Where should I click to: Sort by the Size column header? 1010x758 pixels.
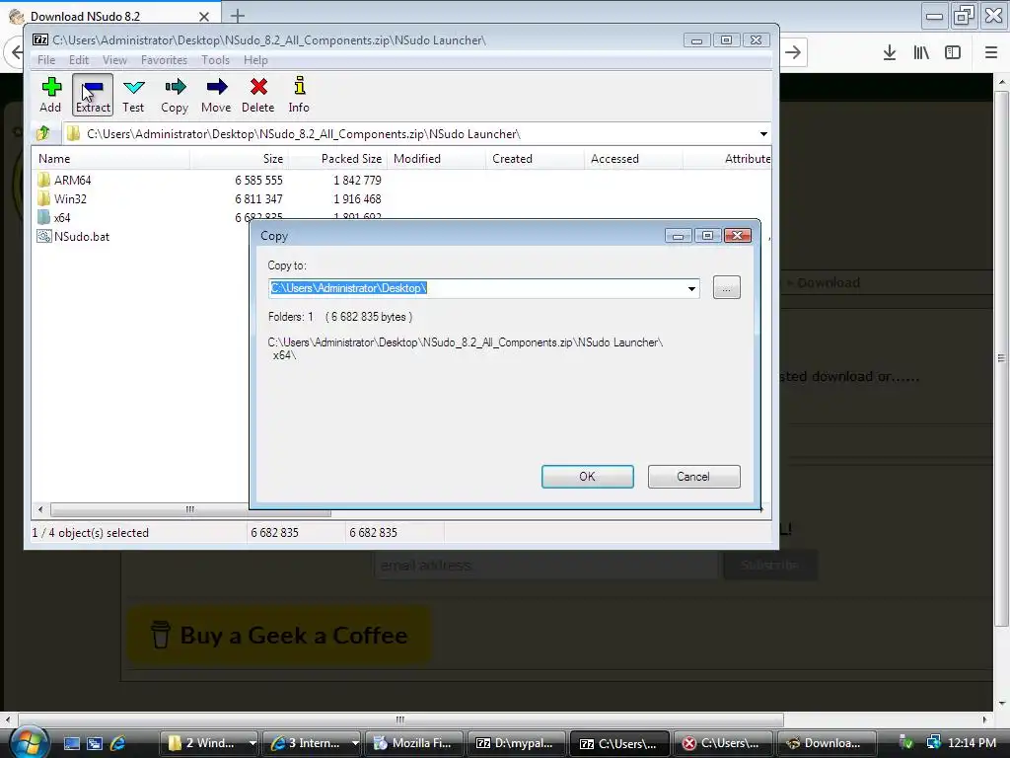(239, 159)
